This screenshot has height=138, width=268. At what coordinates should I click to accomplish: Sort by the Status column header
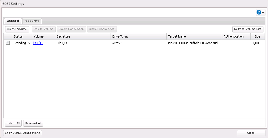pos(18,36)
